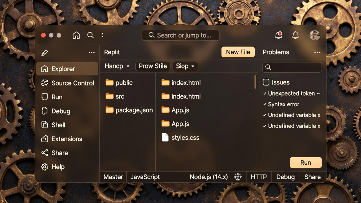361x203 pixels.
Task: Open the Node.js (14.x) version selector
Action: point(209,177)
